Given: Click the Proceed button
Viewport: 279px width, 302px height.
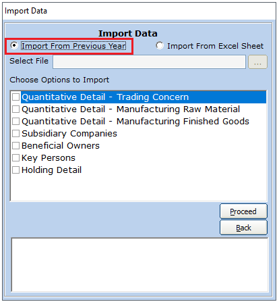Looking at the screenshot, I should [243, 211].
